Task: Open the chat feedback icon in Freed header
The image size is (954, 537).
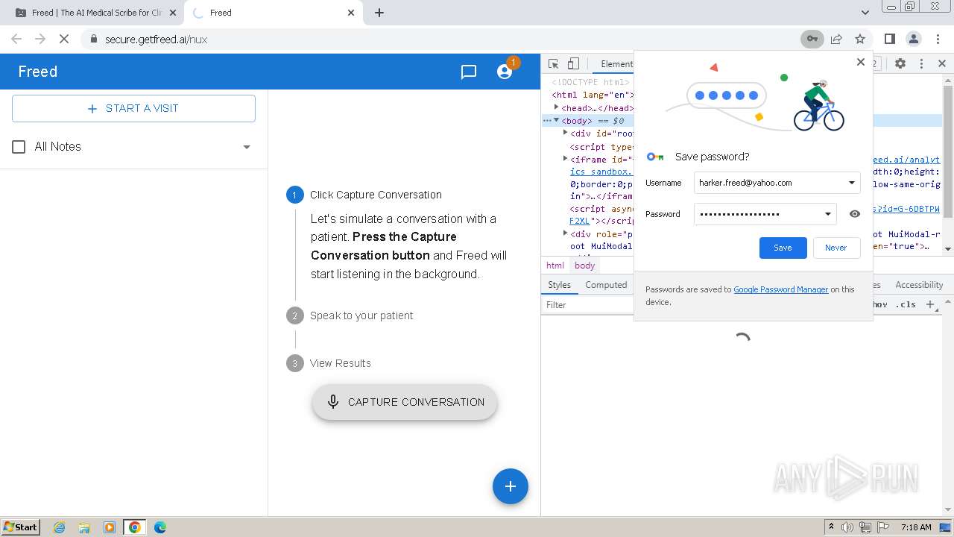Action: pos(469,72)
